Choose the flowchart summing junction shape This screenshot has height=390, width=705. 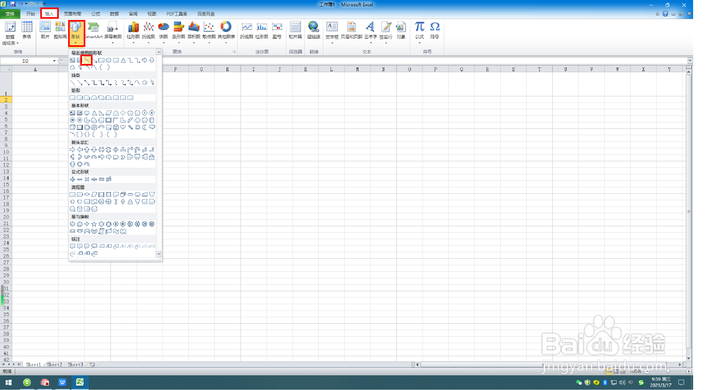[x=101, y=202]
